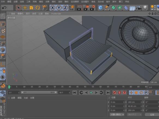Image resolution: width=159 pixels, height=119 pixels.
Task: Play animation forwards
Action: point(91,93)
